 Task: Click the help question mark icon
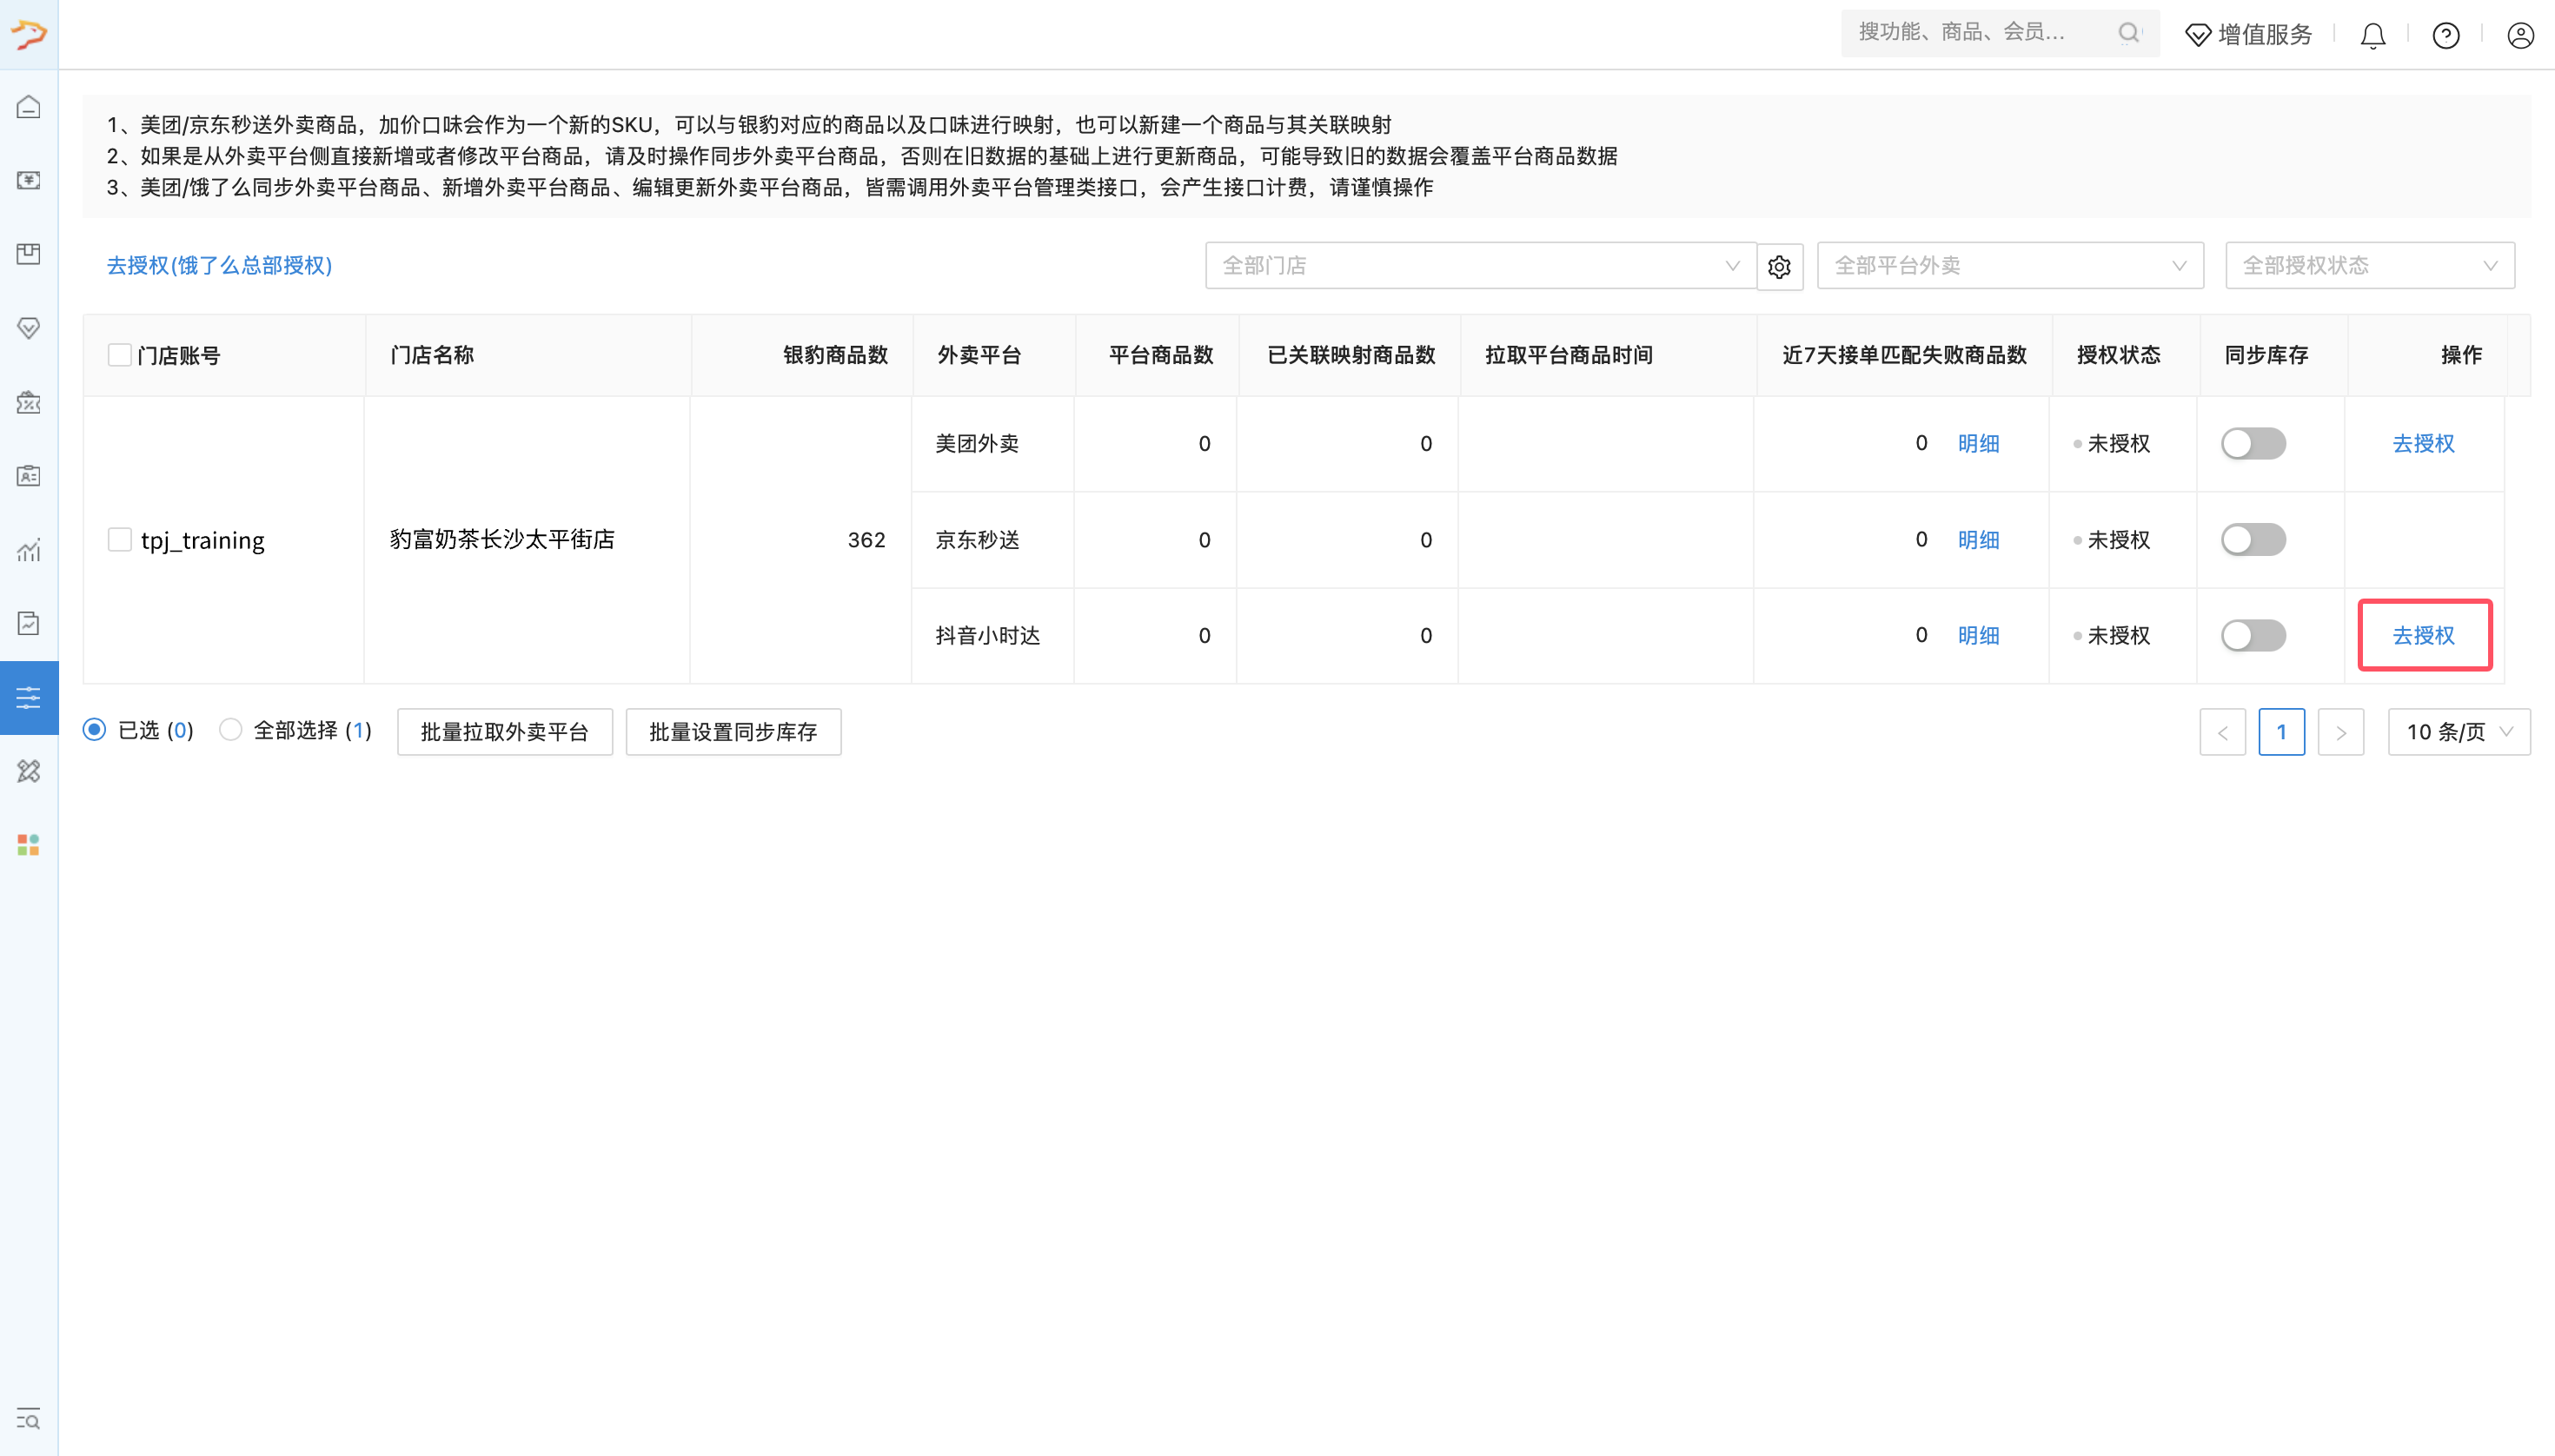click(2445, 36)
